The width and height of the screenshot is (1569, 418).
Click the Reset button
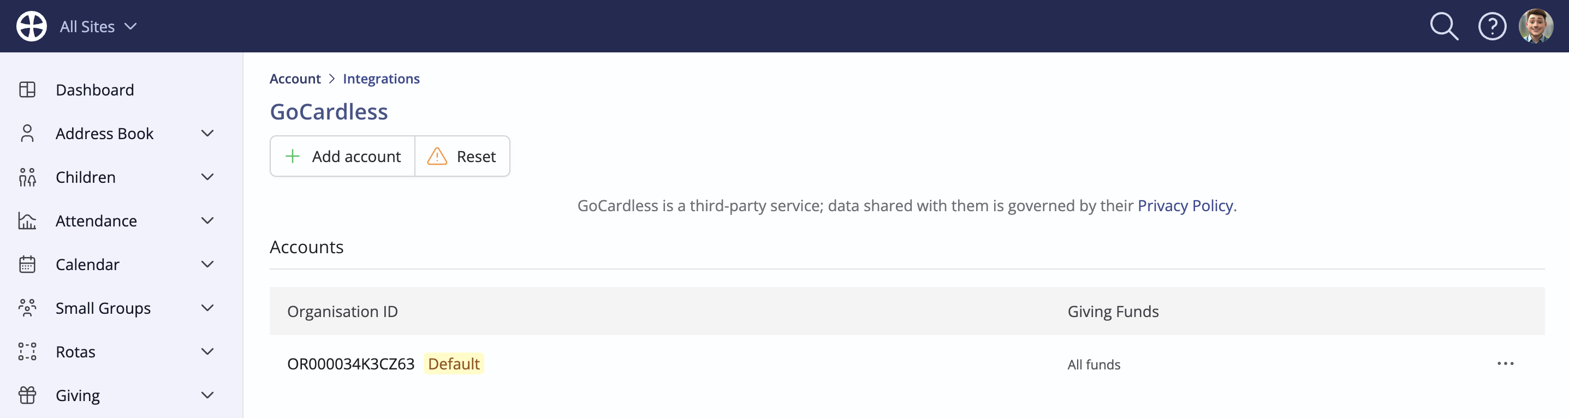pyautogui.click(x=462, y=157)
